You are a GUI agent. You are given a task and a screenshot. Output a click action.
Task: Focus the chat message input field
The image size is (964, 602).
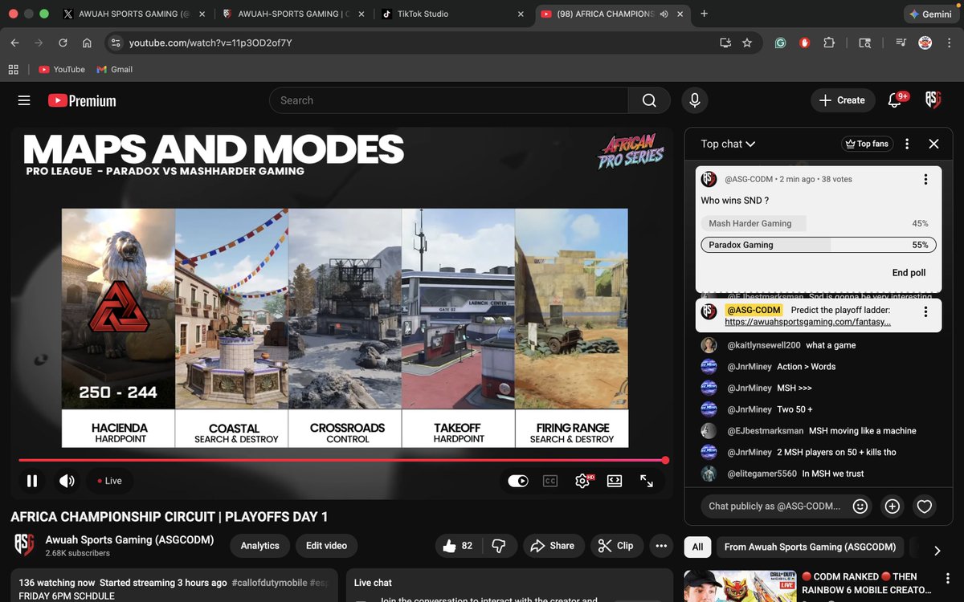click(x=774, y=506)
